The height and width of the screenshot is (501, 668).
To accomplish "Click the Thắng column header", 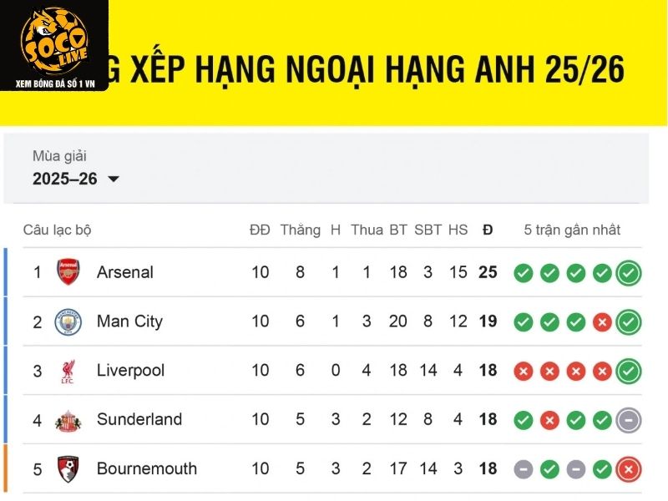I will [x=301, y=230].
